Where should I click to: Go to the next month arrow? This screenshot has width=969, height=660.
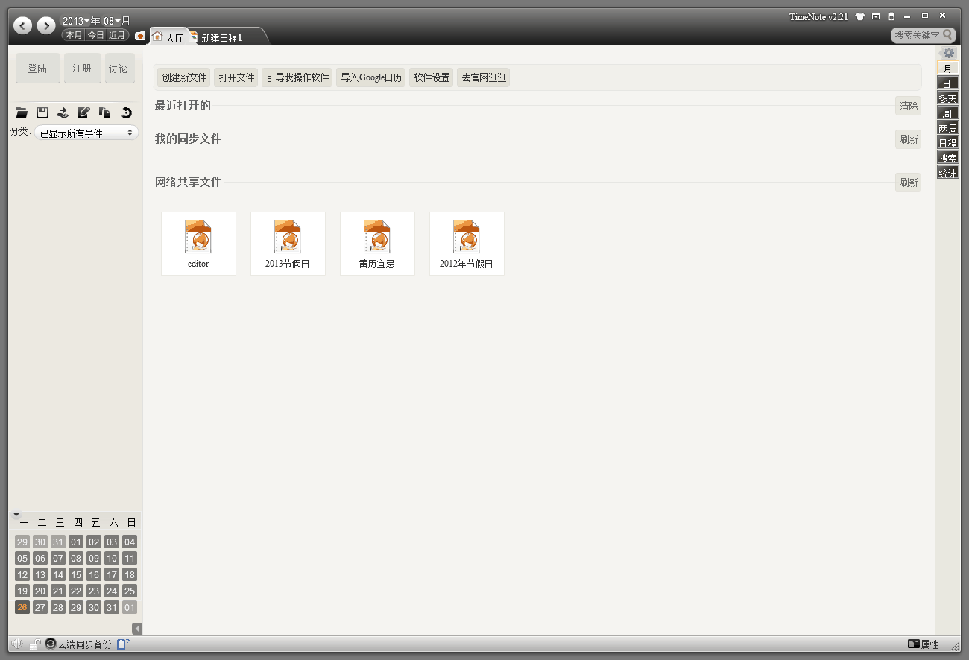coord(46,26)
